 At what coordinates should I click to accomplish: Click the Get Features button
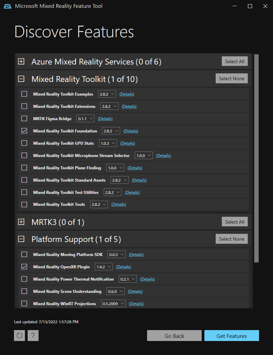[x=231, y=336]
